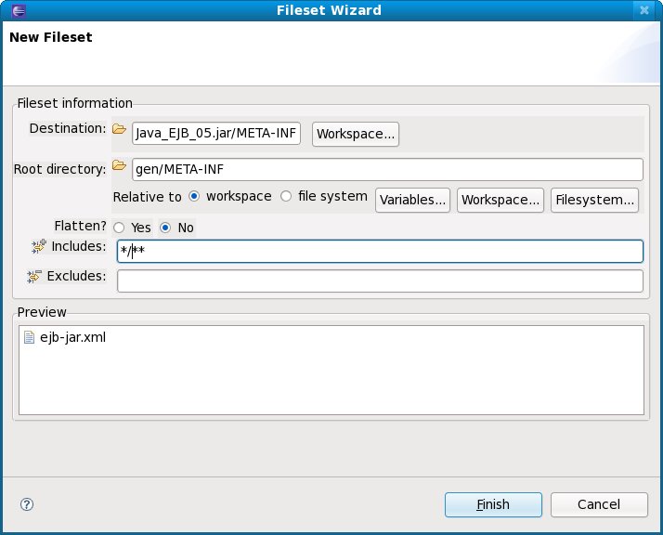Select the 'file system' radio option
Screen dimensions: 663x535
coord(286,197)
